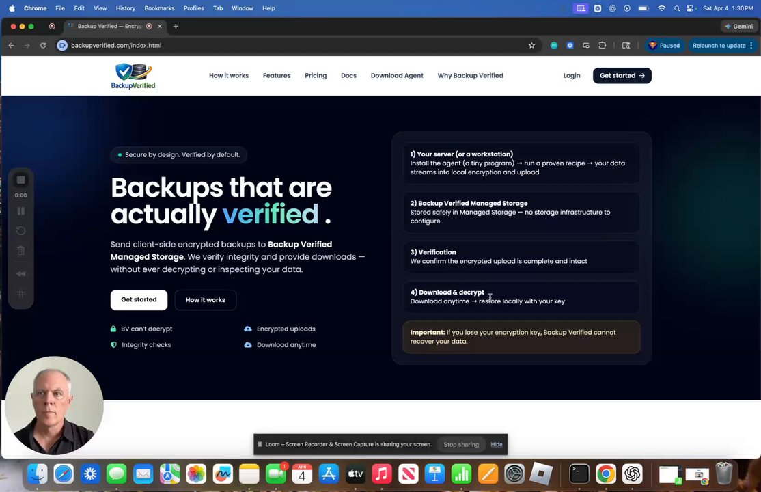
Task: Go to the Pricing page
Action: click(x=316, y=76)
